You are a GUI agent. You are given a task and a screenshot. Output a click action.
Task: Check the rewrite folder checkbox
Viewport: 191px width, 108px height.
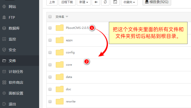(x=50, y=101)
